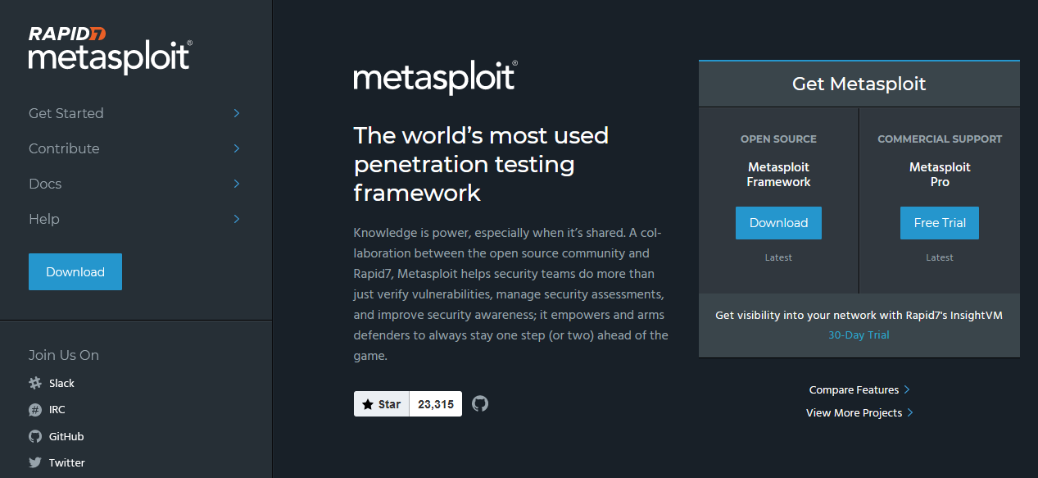
Task: Click the GitHub octocat icon in sidebar
Action: tap(35, 436)
